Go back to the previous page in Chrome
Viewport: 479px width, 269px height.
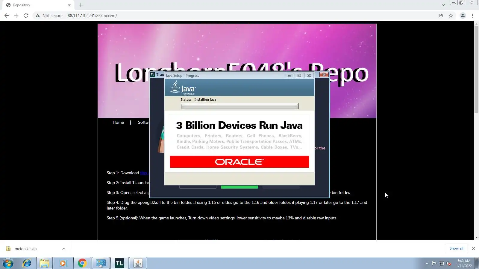click(x=7, y=16)
